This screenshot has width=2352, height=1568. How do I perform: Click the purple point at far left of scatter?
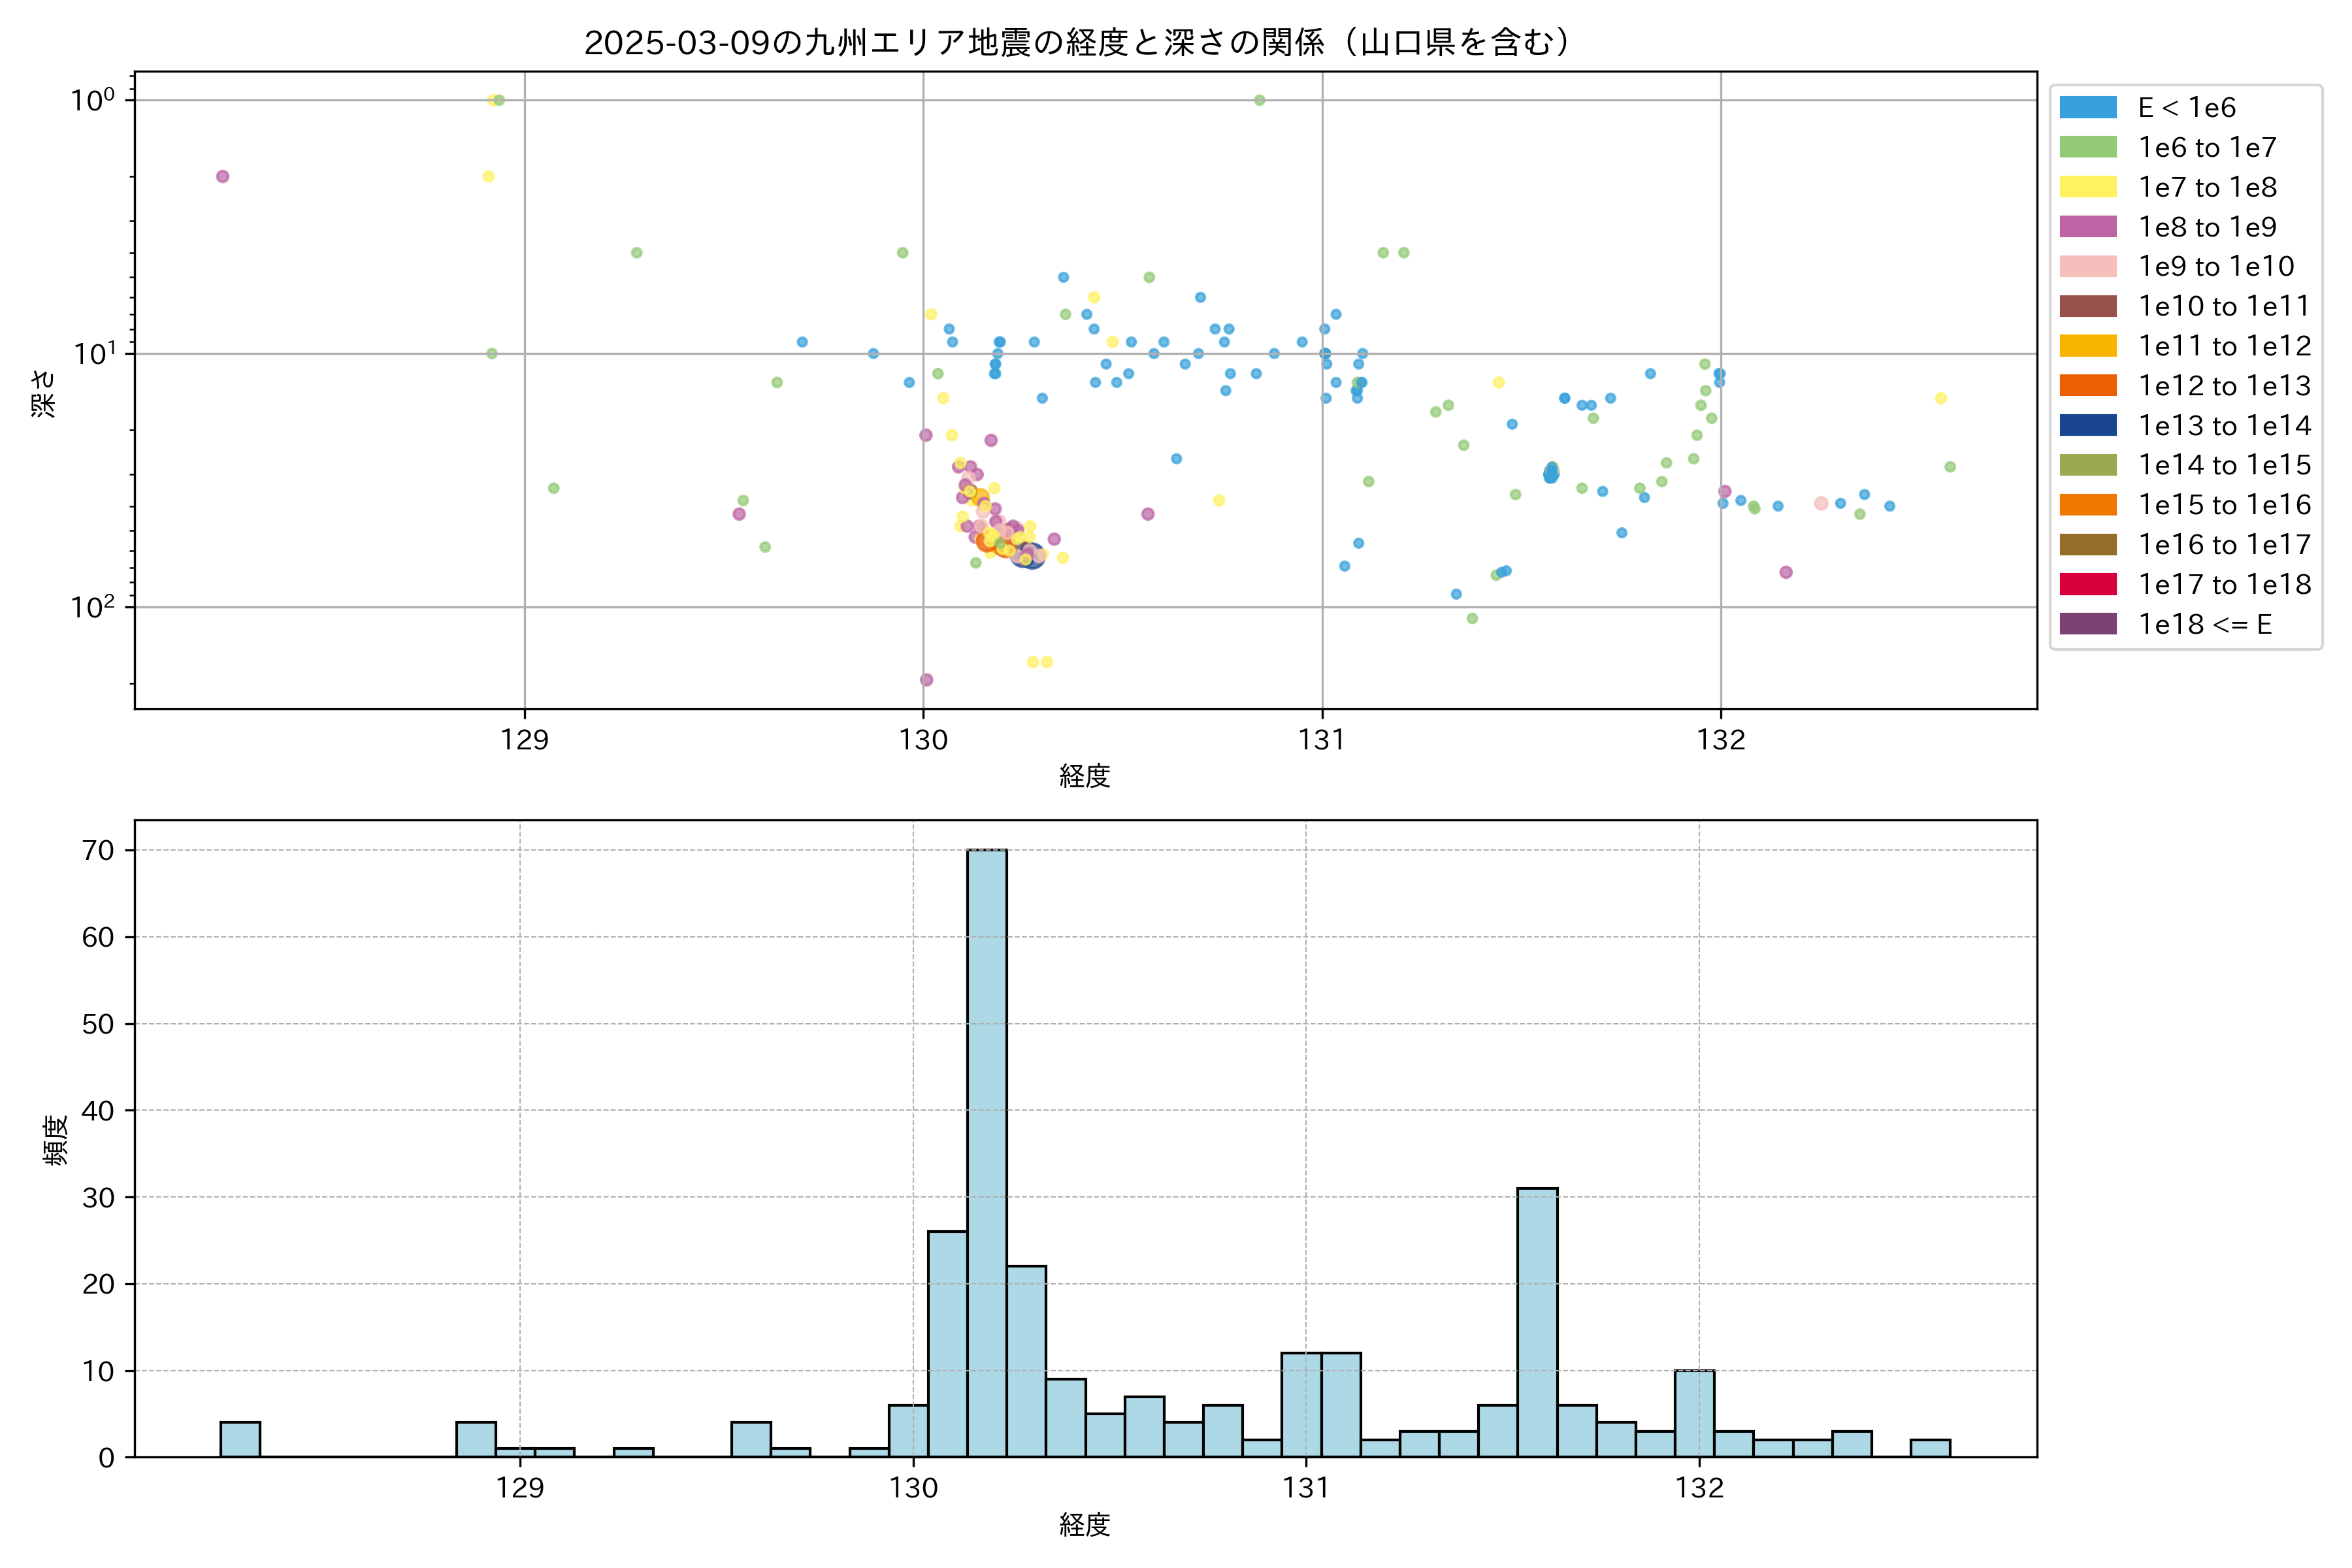click(x=223, y=177)
